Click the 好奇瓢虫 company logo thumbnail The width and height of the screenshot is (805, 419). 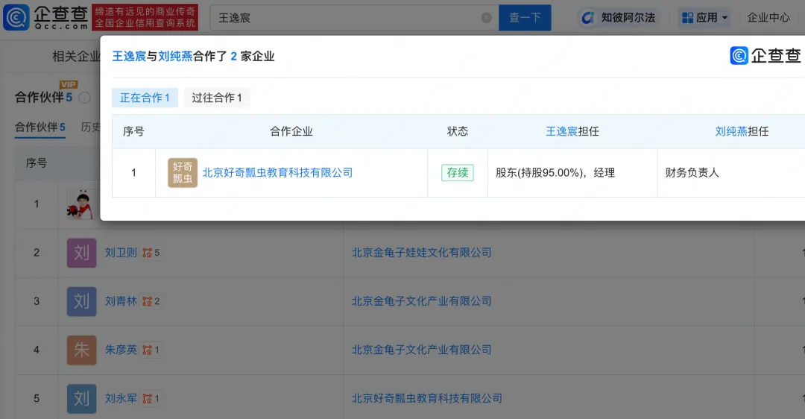click(183, 173)
